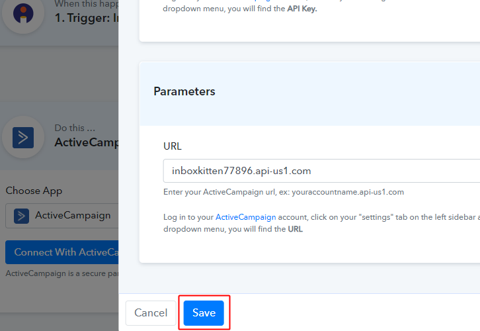Viewport: 480px width, 331px height.
Task: Click the "Do this ..." step caption
Action: pos(75,128)
